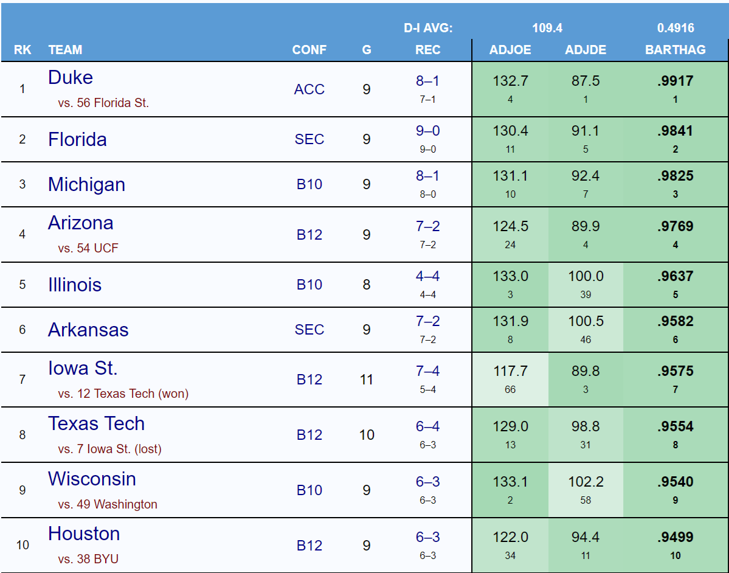Click the Arkansas team name
Screen dimensions: 729x573
(x=88, y=330)
